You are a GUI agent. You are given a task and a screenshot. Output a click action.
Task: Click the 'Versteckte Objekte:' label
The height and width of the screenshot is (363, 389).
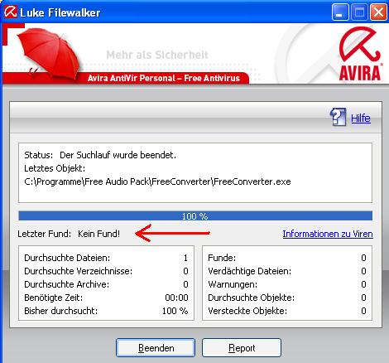point(247,311)
